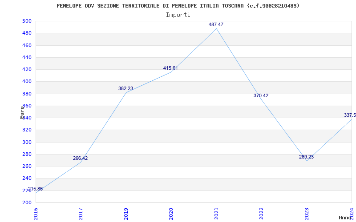The width and height of the screenshot is (356, 222).
Task: Click the 2023 x-axis label
Action: coord(307,214)
